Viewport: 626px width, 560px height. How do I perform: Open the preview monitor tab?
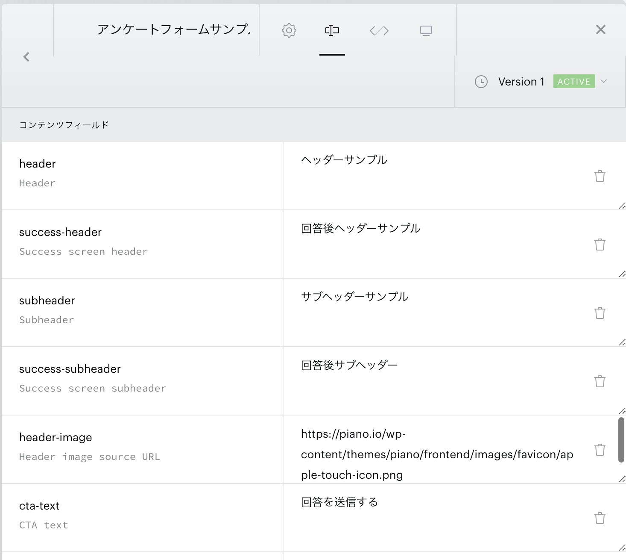tap(426, 31)
